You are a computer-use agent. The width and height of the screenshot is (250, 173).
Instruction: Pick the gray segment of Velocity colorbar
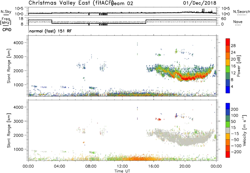(x=228, y=131)
